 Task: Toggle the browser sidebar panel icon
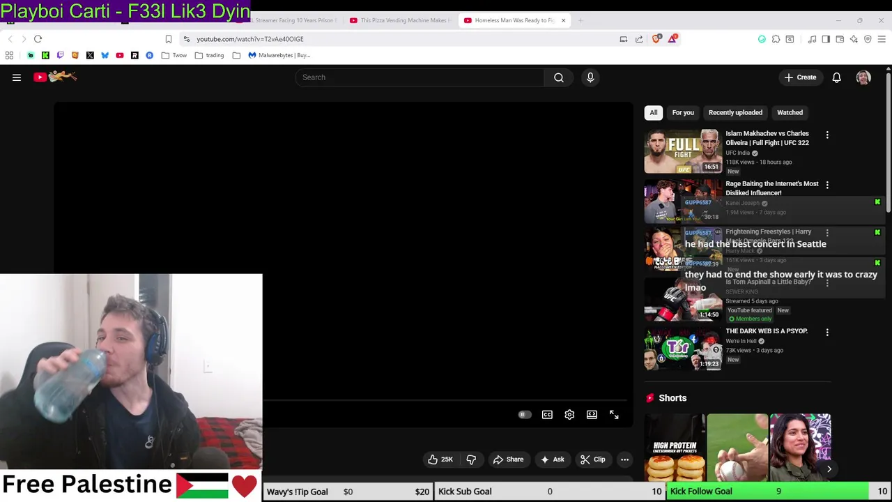tap(826, 39)
